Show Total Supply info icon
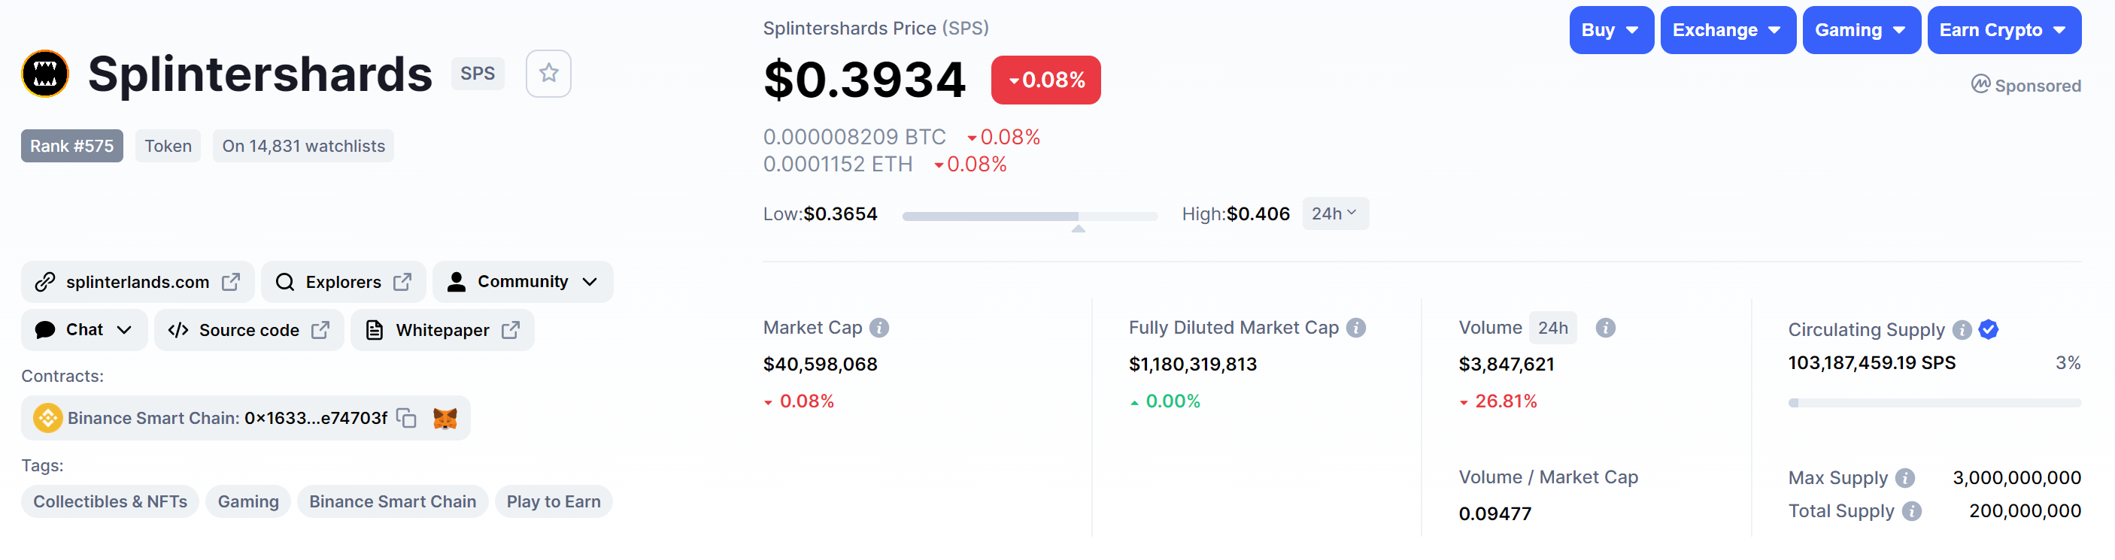Viewport: 2115px width, 560px height. click(1911, 510)
